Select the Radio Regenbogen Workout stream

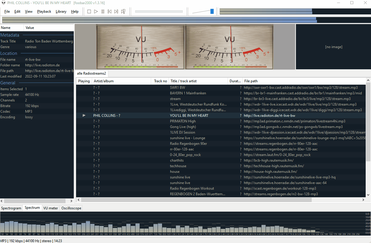click(x=221, y=188)
